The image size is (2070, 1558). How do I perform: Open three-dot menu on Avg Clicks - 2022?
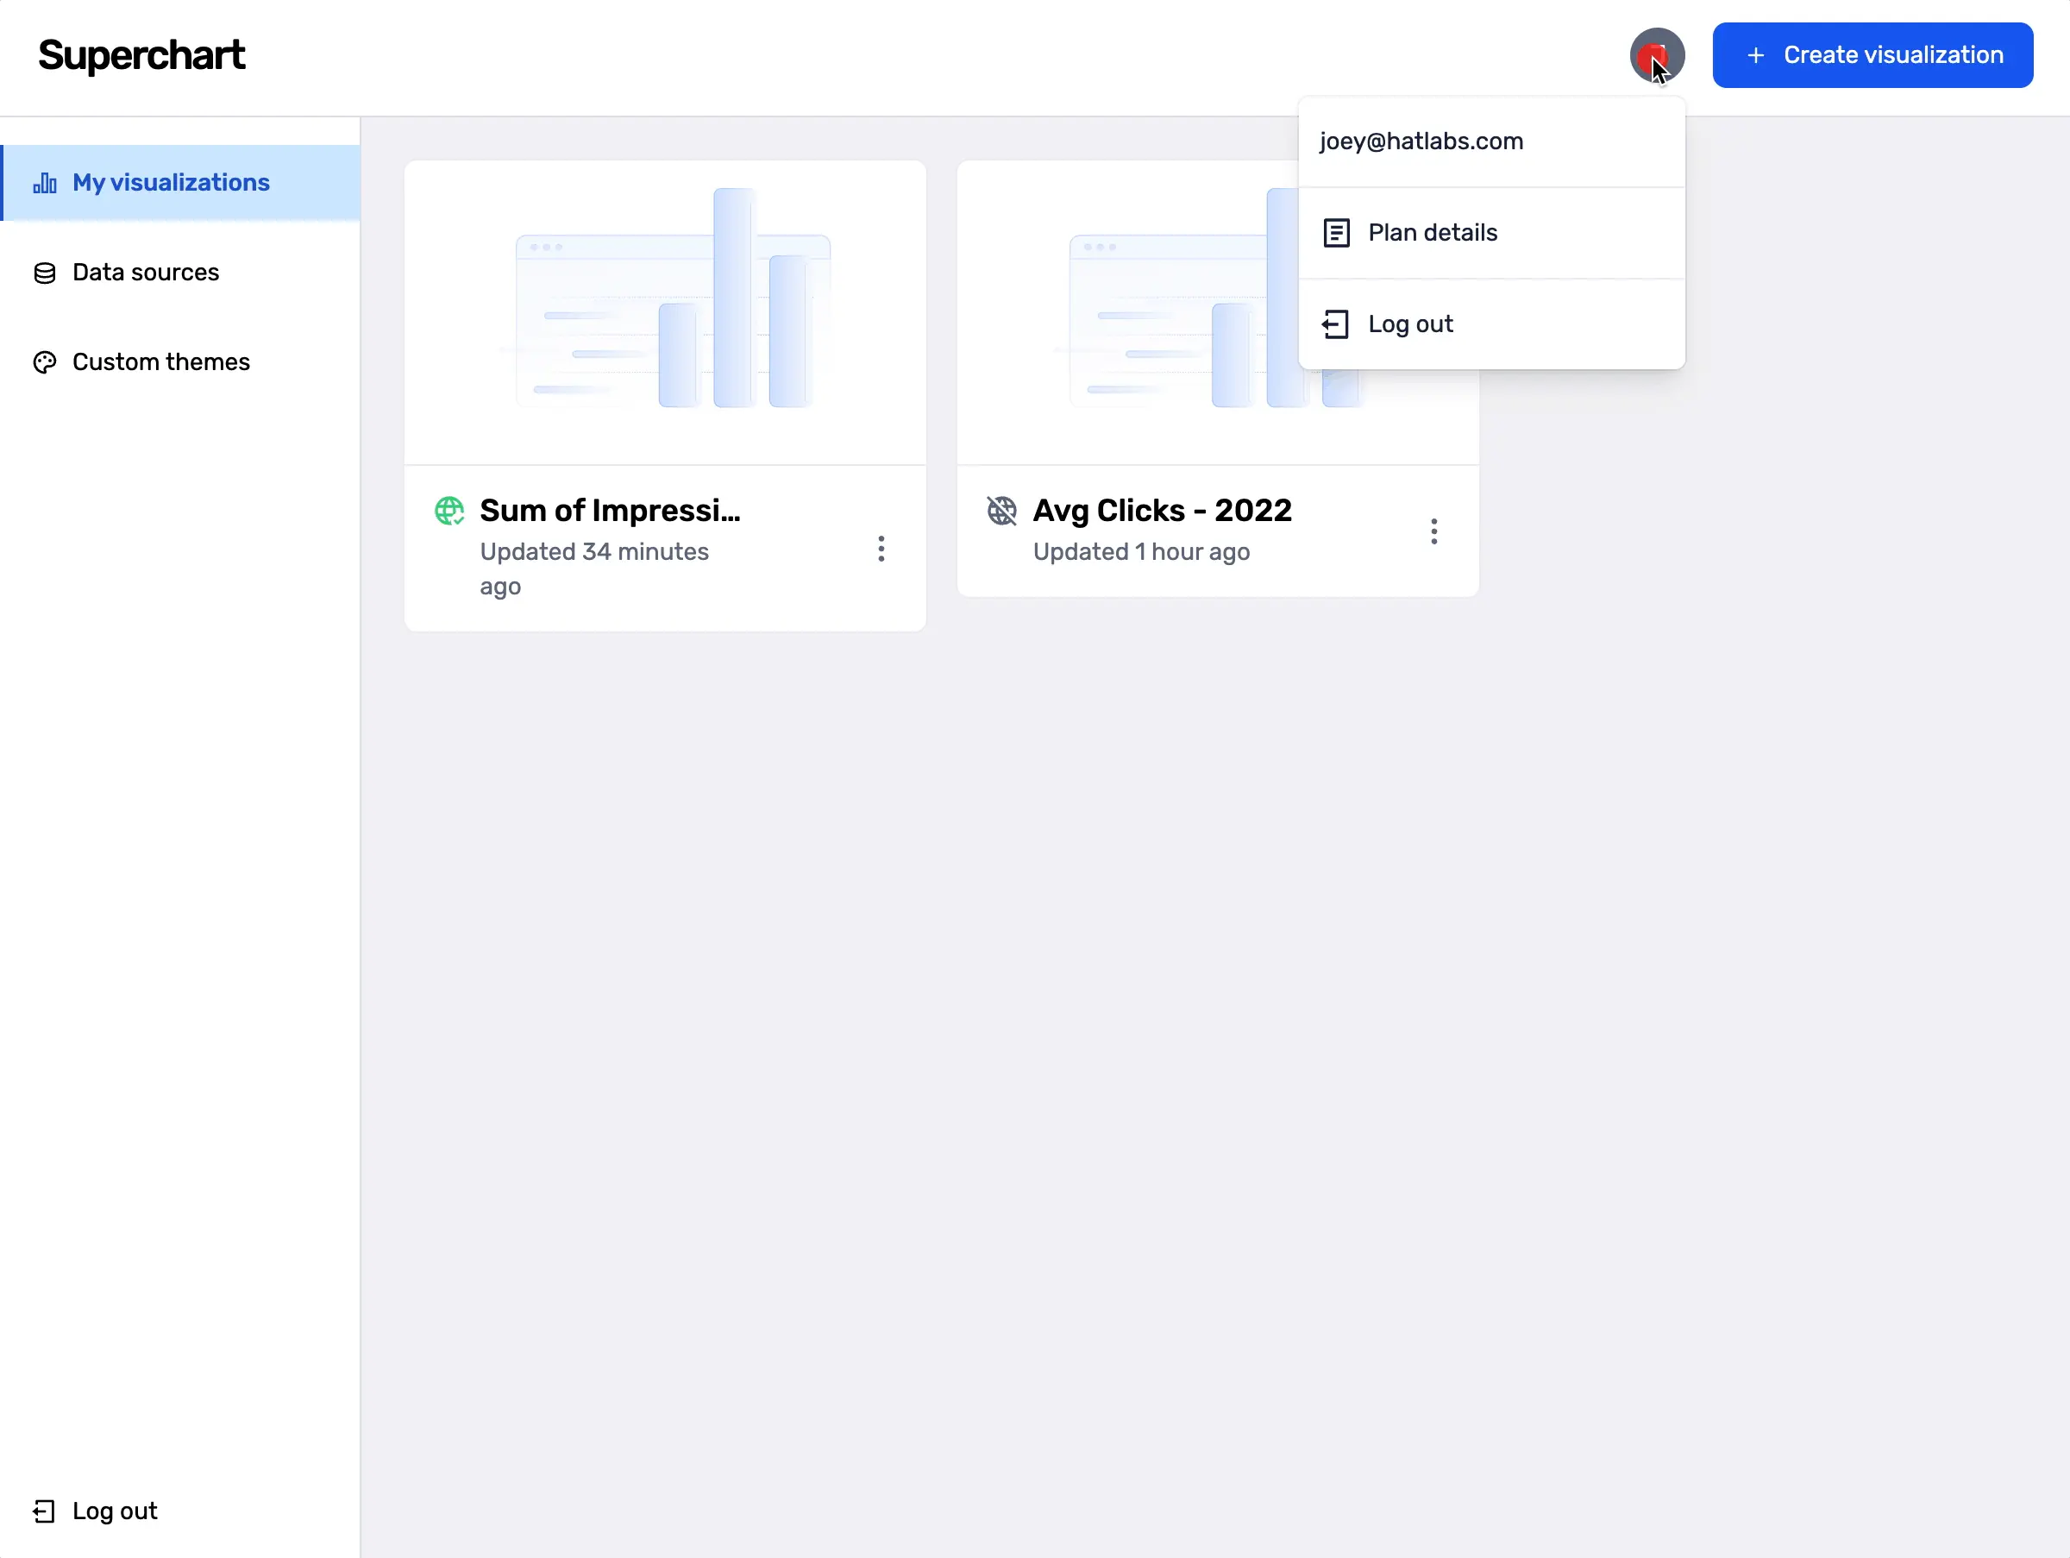tap(1433, 531)
